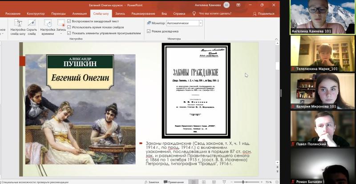The image size is (356, 184).
Task: Switch to the Запись ribbon tab
Action: tap(120, 14)
